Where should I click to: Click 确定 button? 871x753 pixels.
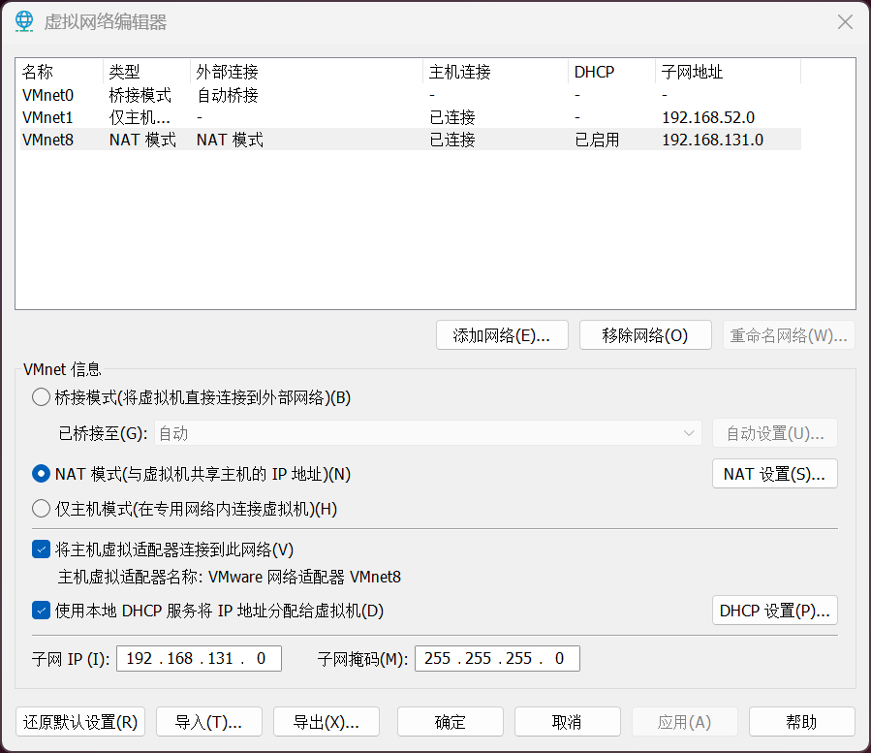(451, 722)
